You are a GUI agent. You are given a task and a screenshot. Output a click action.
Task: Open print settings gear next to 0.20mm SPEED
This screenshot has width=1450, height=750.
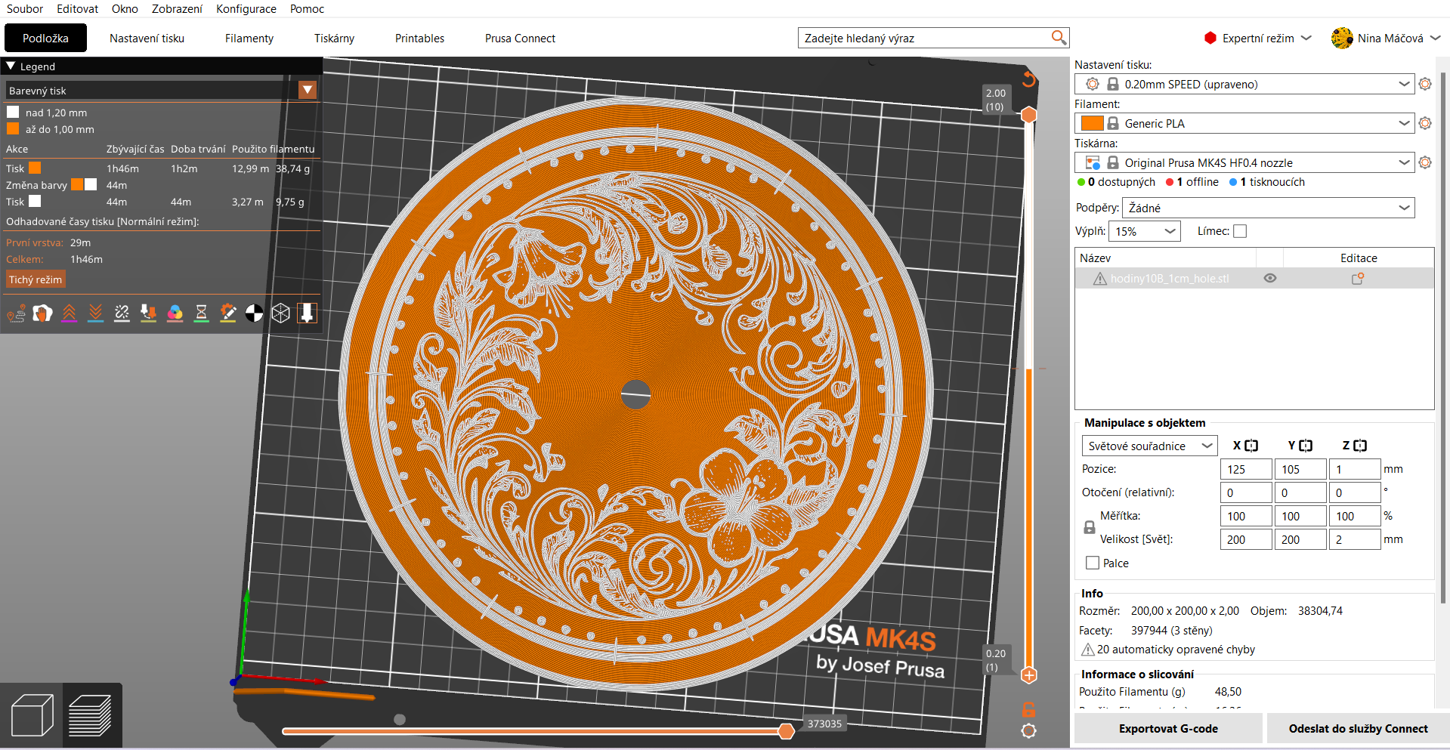click(x=1425, y=84)
